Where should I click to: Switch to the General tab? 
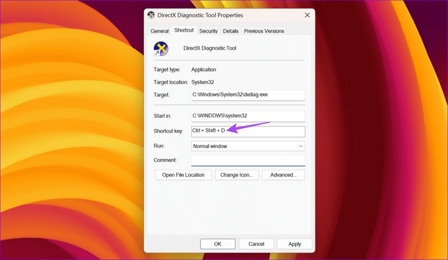pyautogui.click(x=159, y=31)
